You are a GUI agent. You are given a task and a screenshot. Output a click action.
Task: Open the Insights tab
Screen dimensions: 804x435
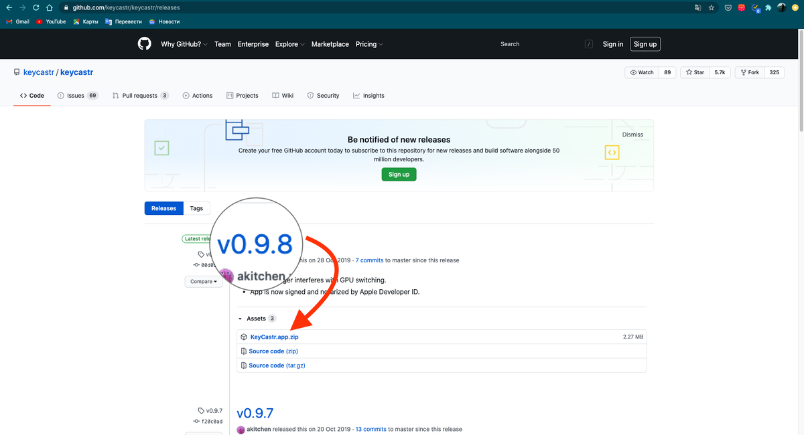pyautogui.click(x=368, y=96)
